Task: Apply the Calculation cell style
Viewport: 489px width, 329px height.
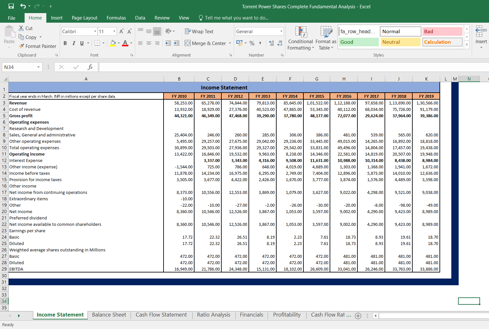Action: point(442,42)
